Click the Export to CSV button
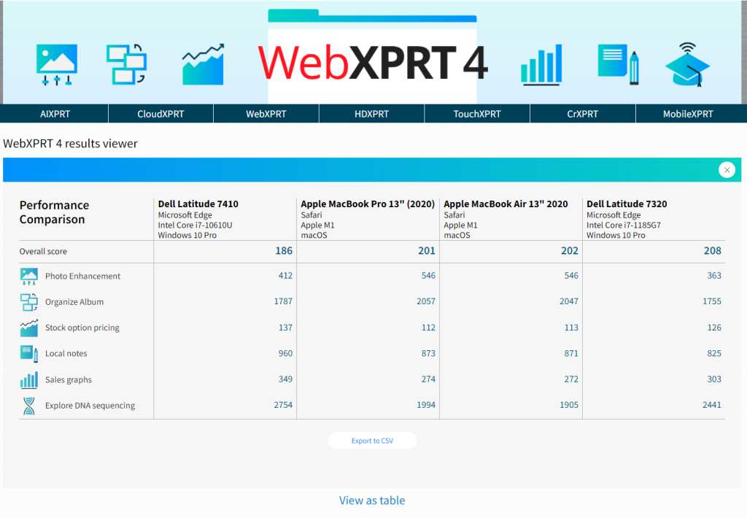The image size is (747, 518). [x=372, y=441]
